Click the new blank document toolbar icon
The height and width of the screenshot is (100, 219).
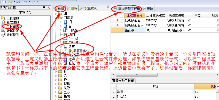coord(4,2)
